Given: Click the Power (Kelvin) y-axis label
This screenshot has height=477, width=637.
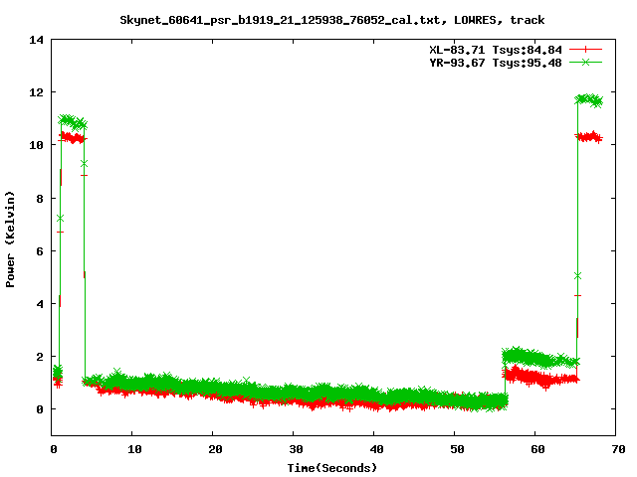Looking at the screenshot, I should pyautogui.click(x=10, y=239).
